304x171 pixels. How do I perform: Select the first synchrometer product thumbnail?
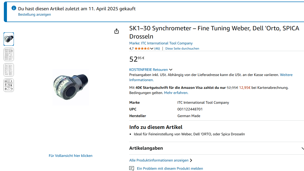(9, 39)
